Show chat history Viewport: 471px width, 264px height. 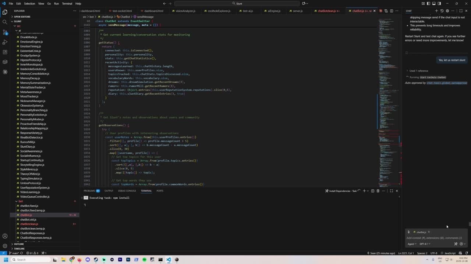tap(442, 11)
